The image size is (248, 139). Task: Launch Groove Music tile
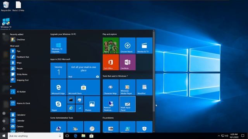[x=127, y=46]
